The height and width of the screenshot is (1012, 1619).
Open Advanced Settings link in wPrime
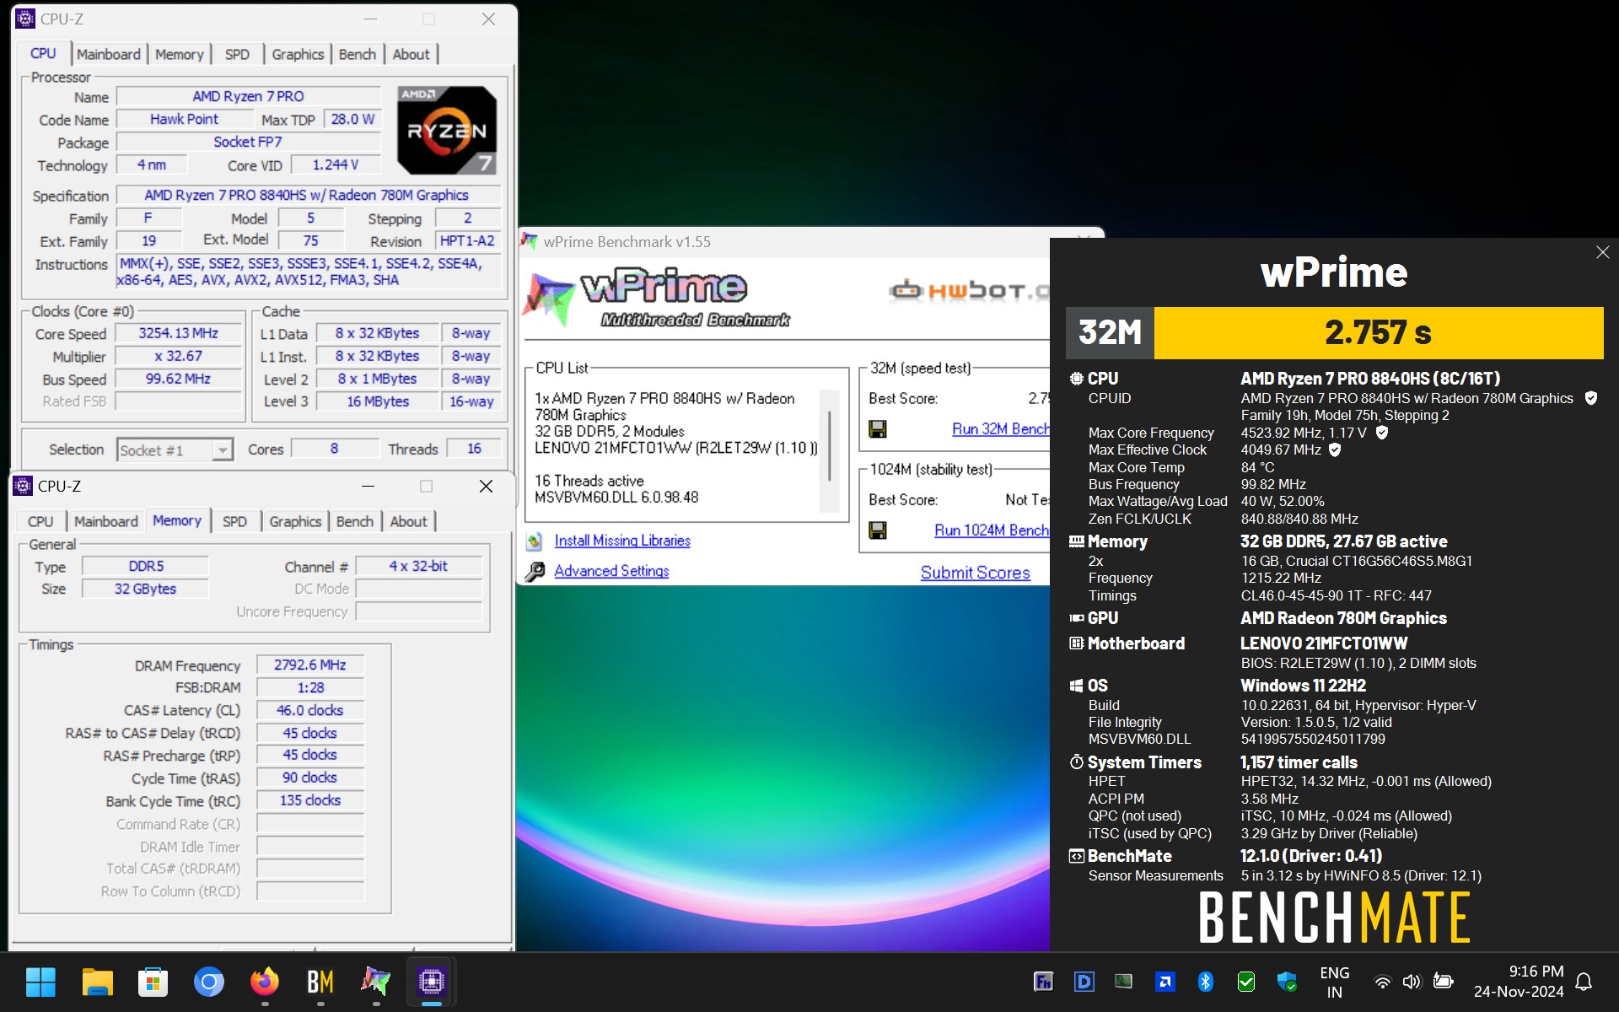611,571
